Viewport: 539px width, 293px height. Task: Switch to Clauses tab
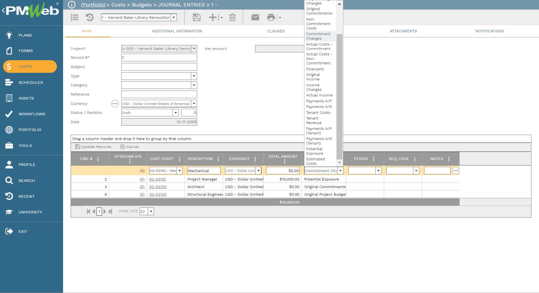click(x=276, y=31)
